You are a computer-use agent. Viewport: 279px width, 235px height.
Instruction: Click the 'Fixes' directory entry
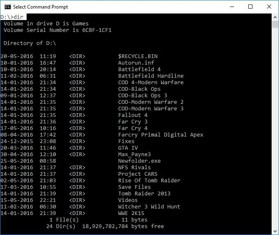pyautogui.click(x=126, y=141)
